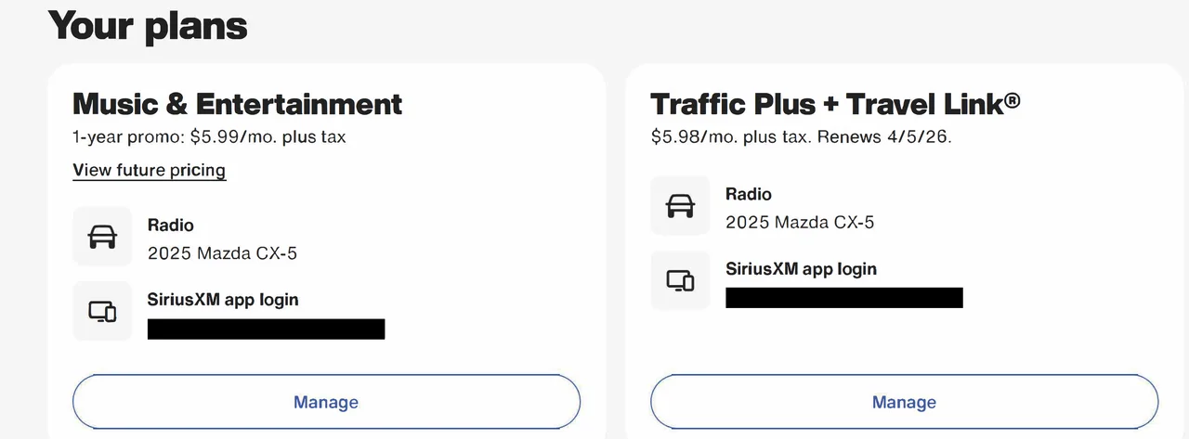1189x439 pixels.
Task: Click the redacted login in Traffic Plus plan
Action: 843,298
